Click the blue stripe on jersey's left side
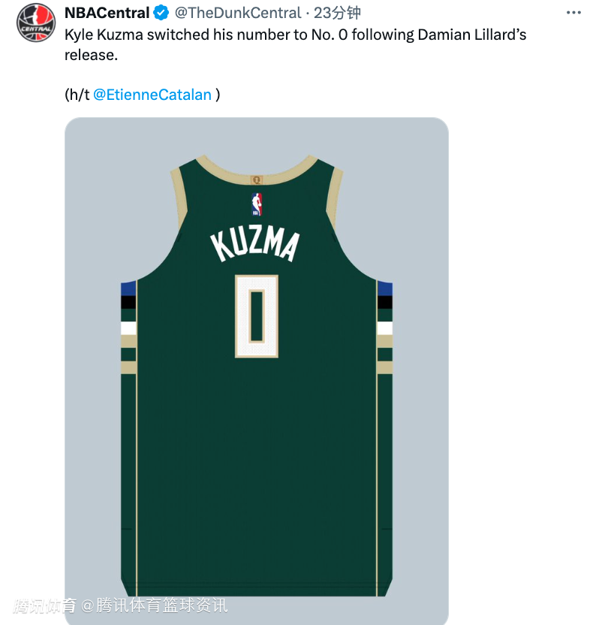Image resolution: width=593 pixels, height=625 pixels. click(x=128, y=288)
